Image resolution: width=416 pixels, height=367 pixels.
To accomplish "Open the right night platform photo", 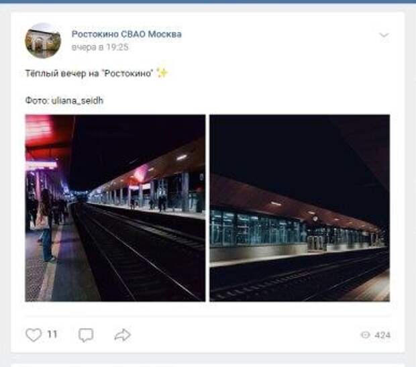I will coord(299,208).
